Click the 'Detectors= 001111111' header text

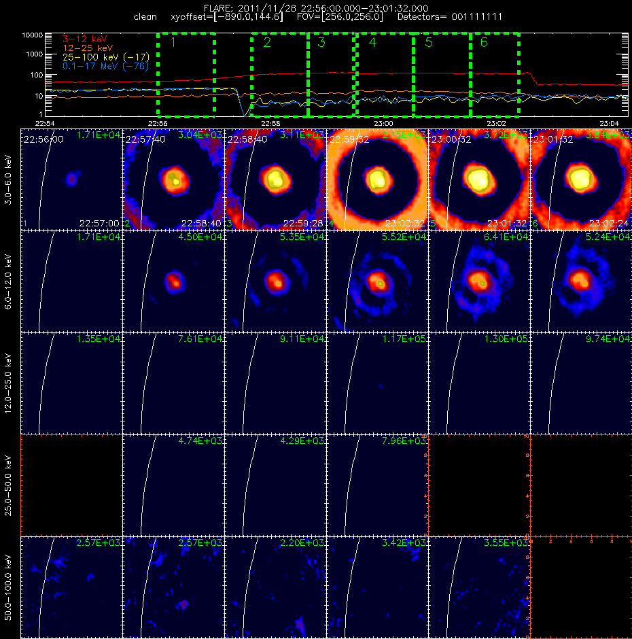(x=450, y=17)
